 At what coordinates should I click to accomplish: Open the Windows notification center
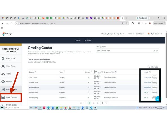[x=164, y=108]
